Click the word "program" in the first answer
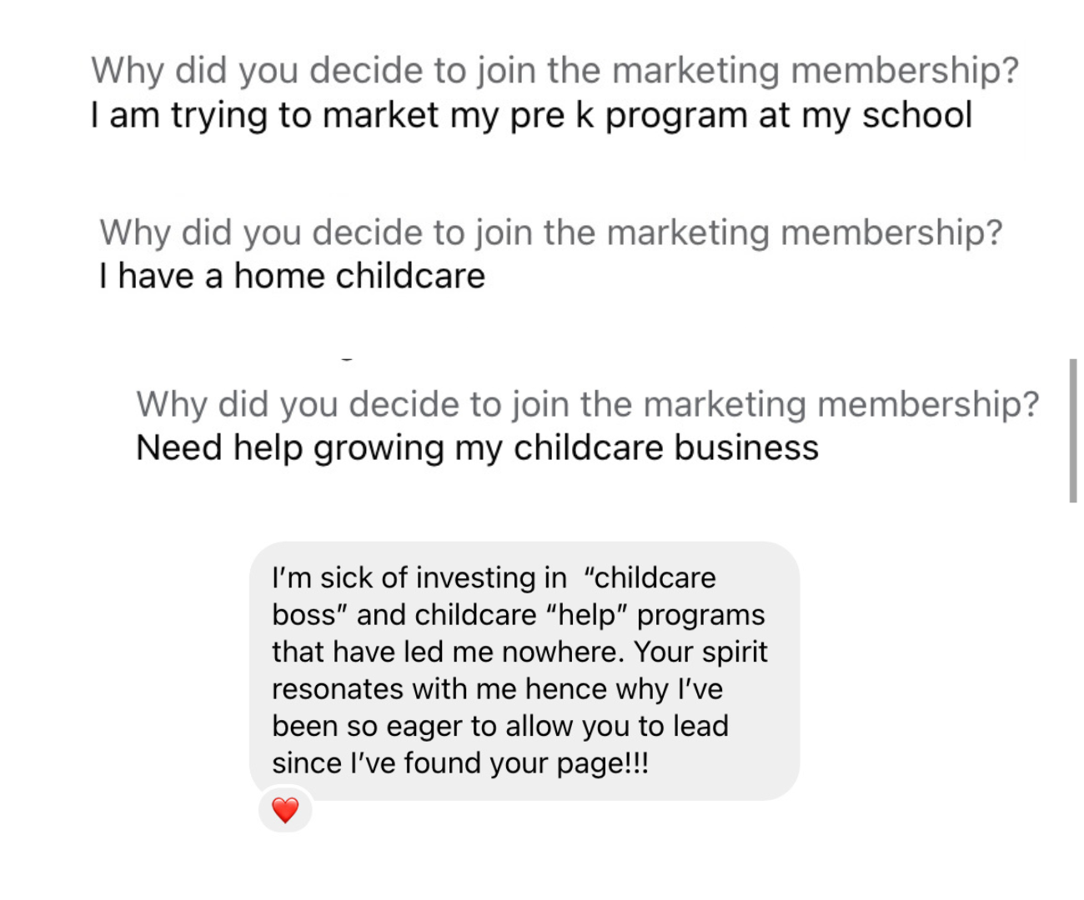1084x900 pixels. point(675,115)
